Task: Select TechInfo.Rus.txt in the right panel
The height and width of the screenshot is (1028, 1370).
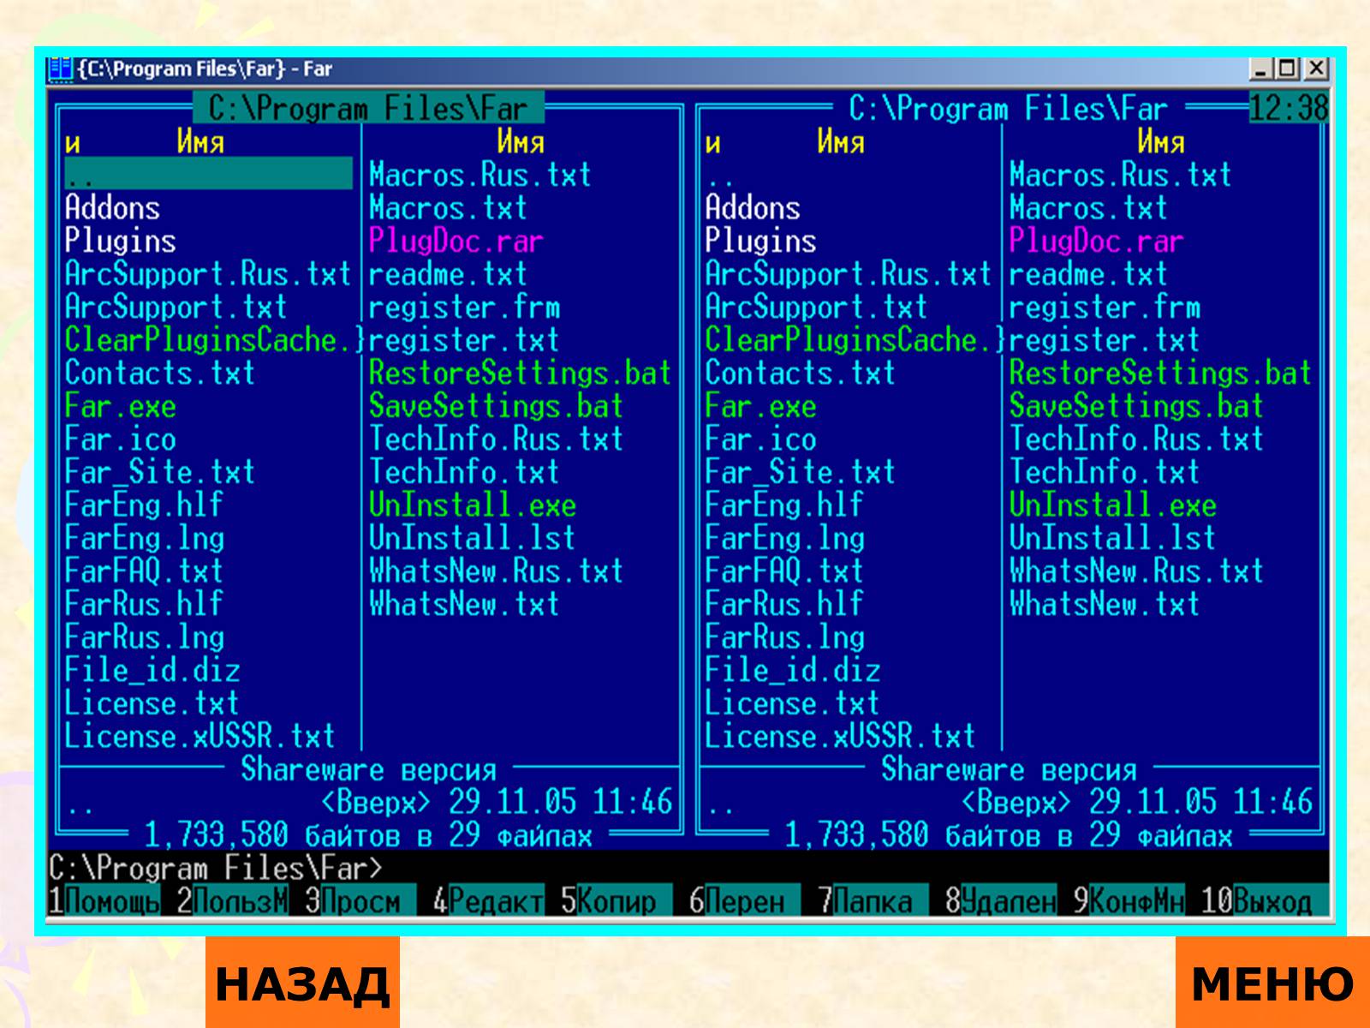Action: point(1136,439)
